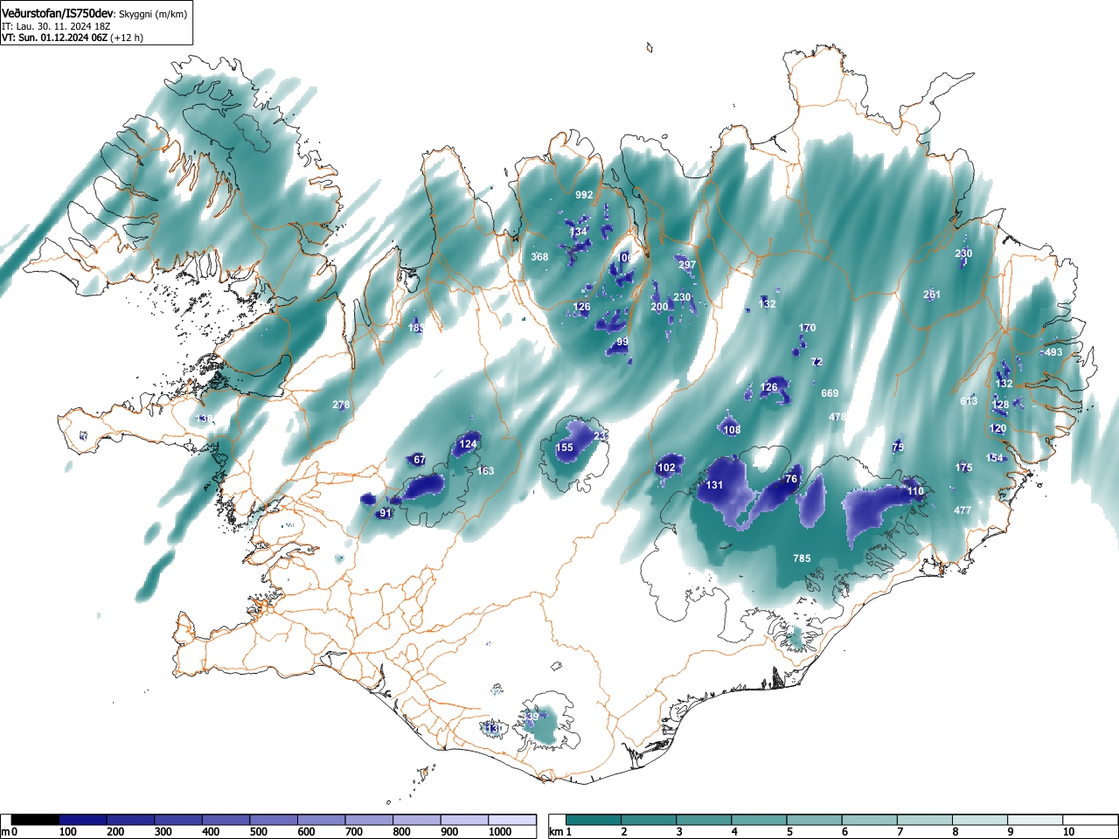
Task: Click the 108 visibility value on the map
Action: pos(732,430)
